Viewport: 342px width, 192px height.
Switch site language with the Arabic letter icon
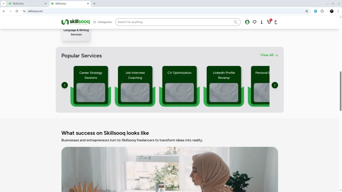point(276,22)
